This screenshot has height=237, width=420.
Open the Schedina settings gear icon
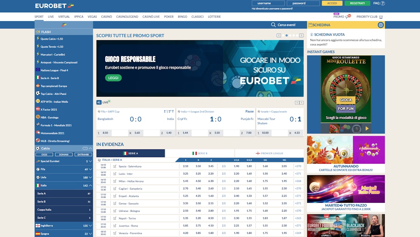381,25
